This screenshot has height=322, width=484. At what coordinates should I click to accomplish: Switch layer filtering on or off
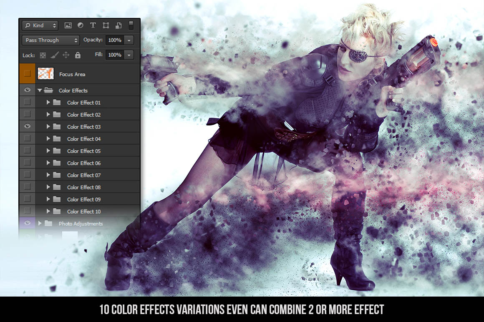point(131,25)
